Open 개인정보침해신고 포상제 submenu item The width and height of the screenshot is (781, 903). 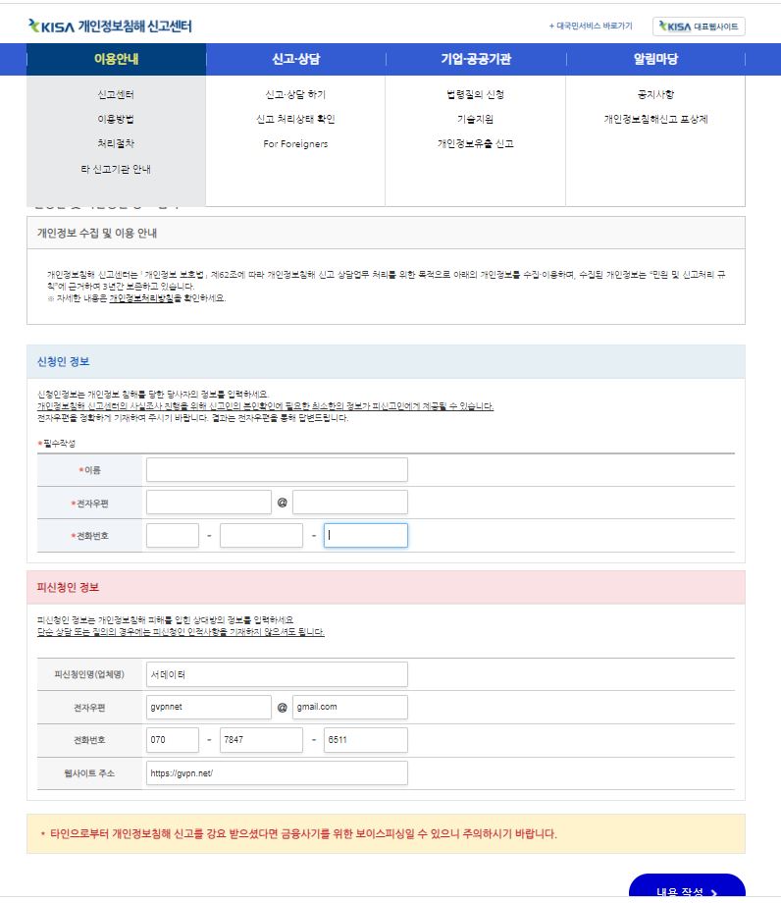click(655, 119)
